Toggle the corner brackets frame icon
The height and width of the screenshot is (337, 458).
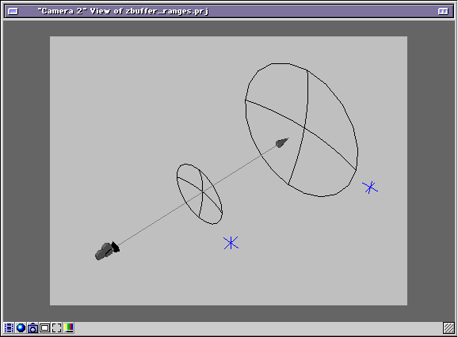pos(57,328)
